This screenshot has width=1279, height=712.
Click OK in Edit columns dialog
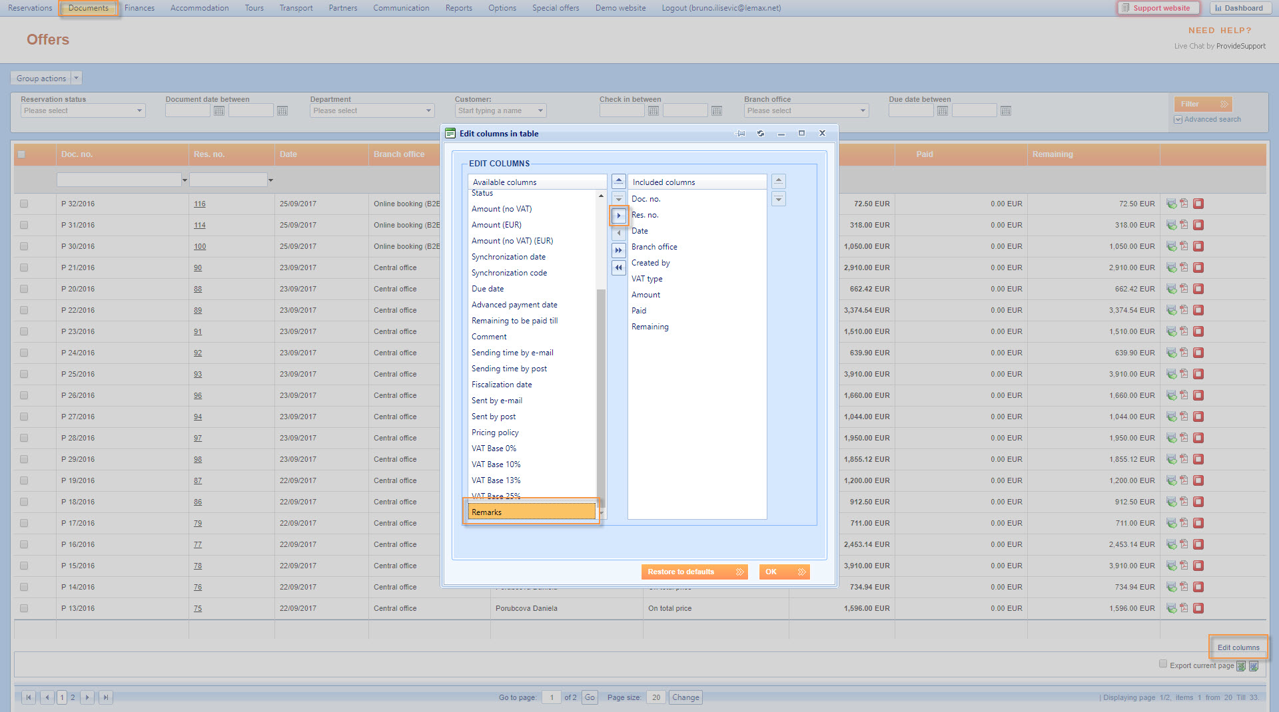(784, 572)
